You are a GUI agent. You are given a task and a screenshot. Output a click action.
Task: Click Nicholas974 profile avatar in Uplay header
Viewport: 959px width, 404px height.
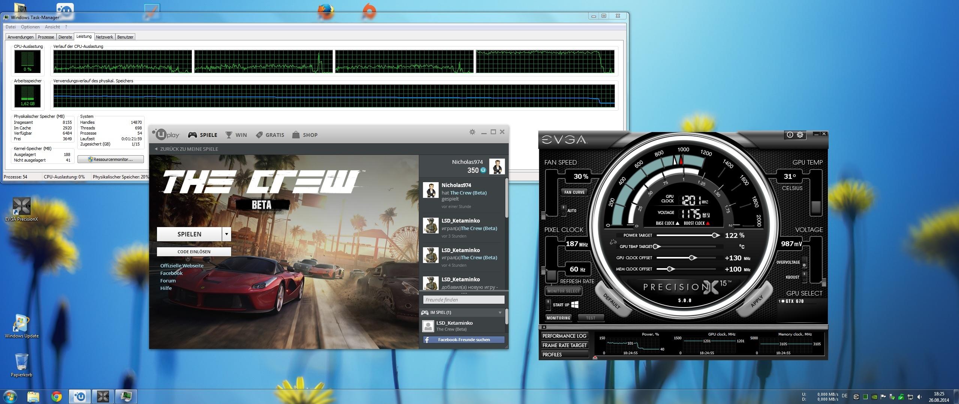[x=497, y=166]
